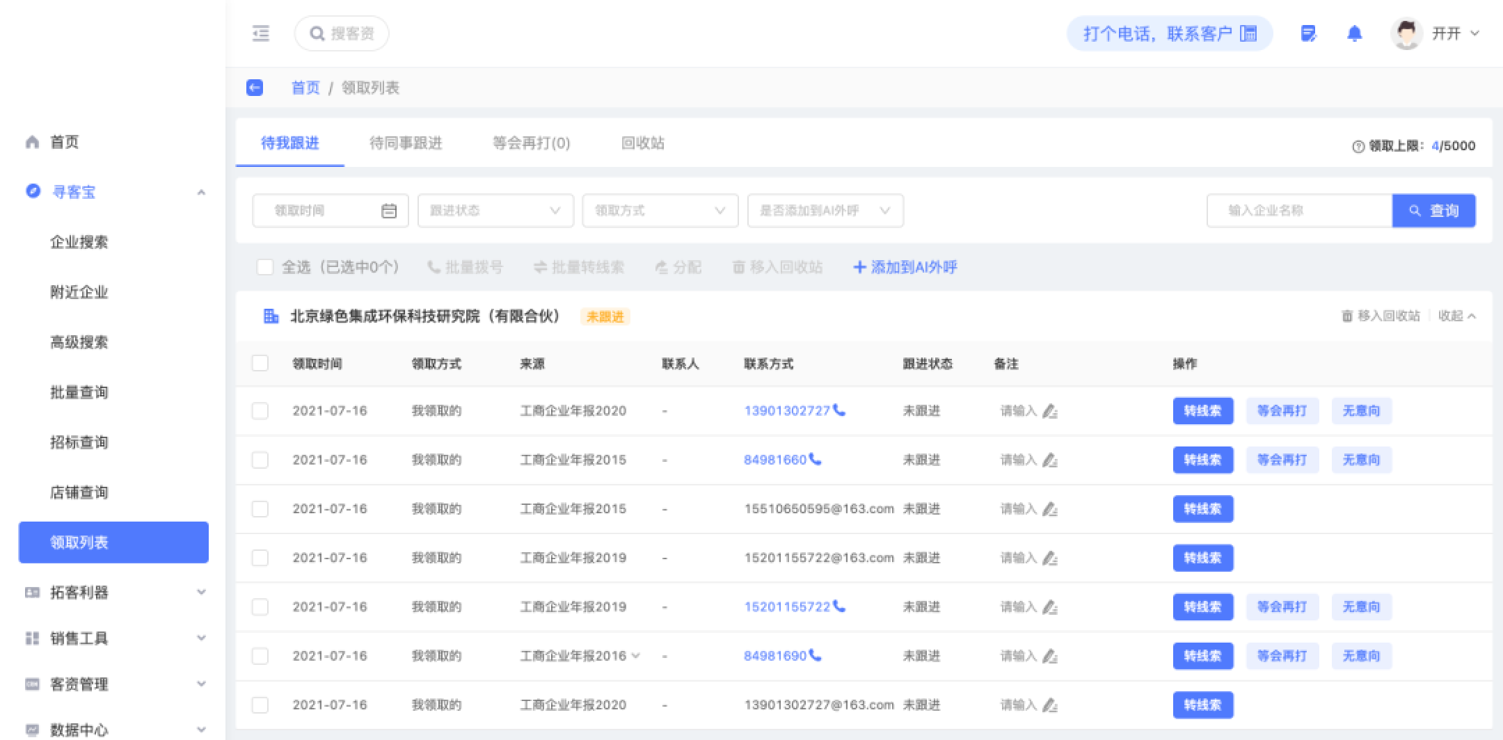The height and width of the screenshot is (740, 1503).
Task: Open the 是否添加到AI外呼 dropdown
Action: pyautogui.click(x=825, y=211)
